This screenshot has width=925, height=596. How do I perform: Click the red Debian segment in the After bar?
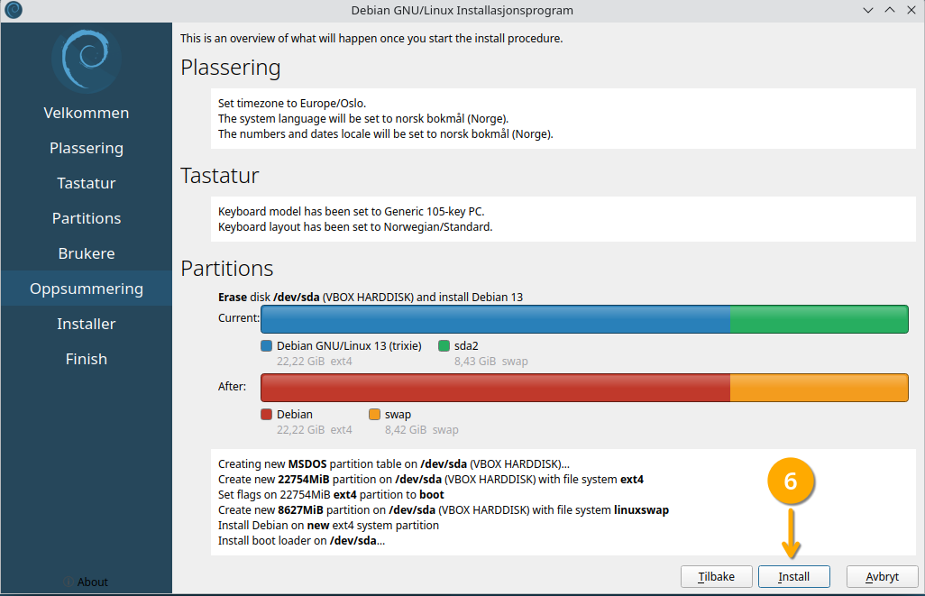point(496,388)
